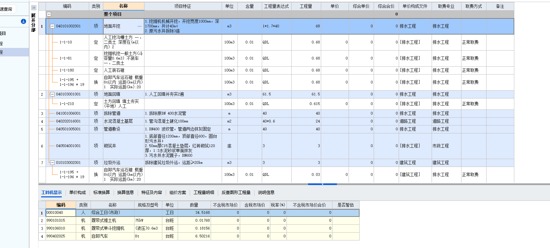550x248 pixels.
Task: Click the 综合单价 column header
Action: [361, 6]
